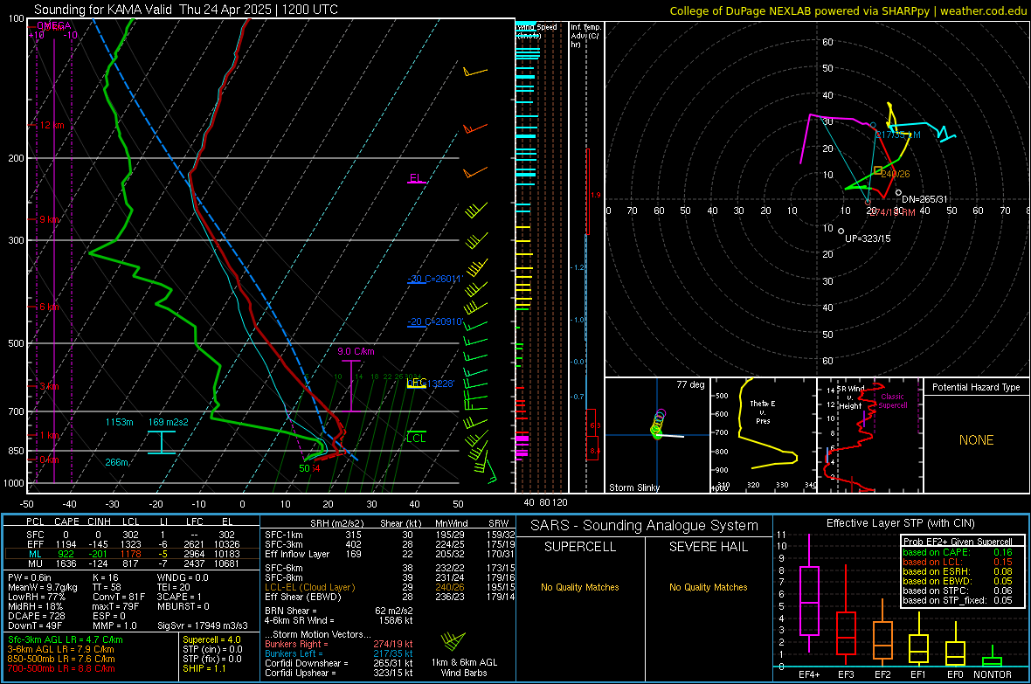
Task: Click the EFF parcel row label
Action: point(35,544)
